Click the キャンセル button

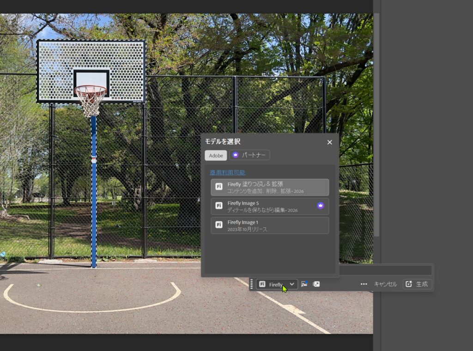tap(385, 284)
